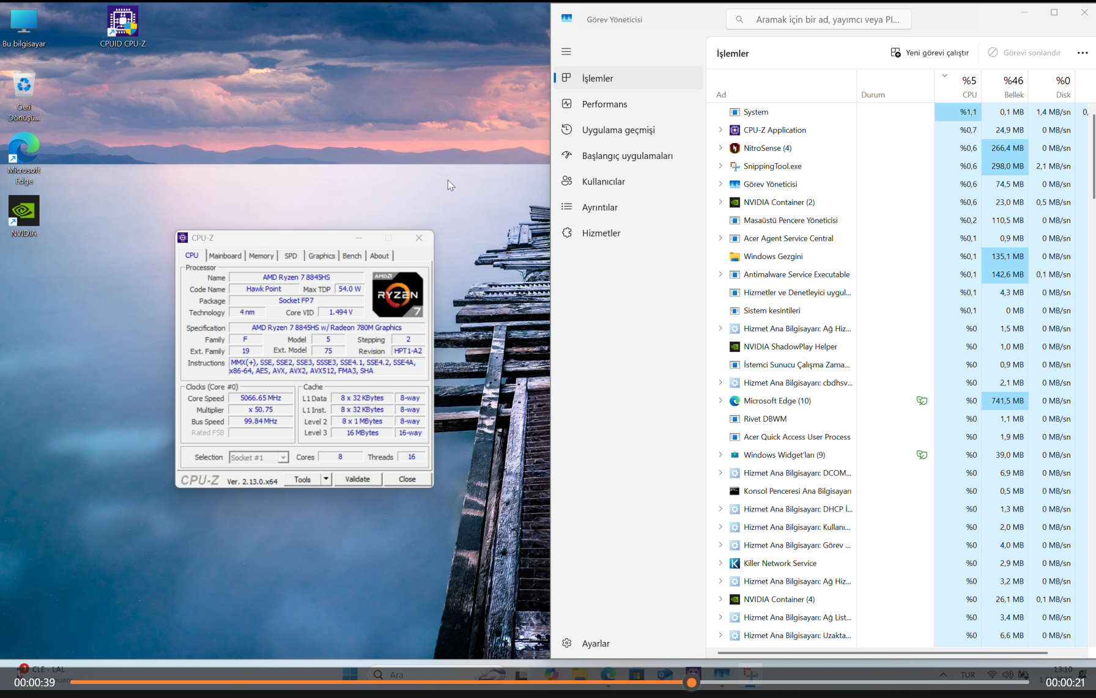
Task: Select the Microsoft Edge desktop shortcut
Action: [24, 159]
